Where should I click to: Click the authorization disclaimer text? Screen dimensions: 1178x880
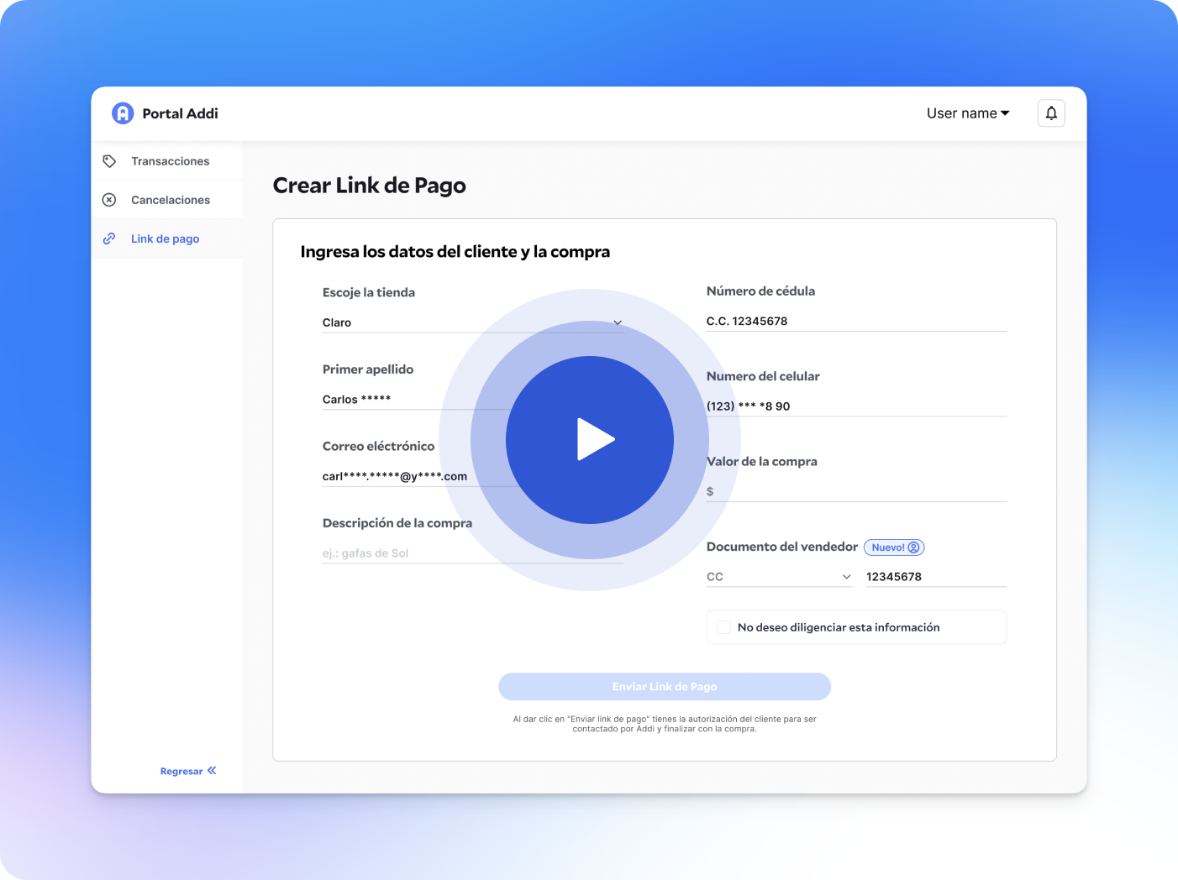coord(665,724)
